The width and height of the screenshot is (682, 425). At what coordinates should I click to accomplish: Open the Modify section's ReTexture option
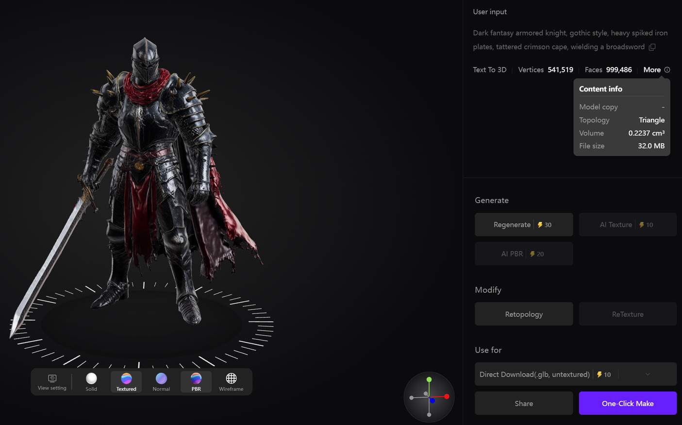pyautogui.click(x=628, y=314)
